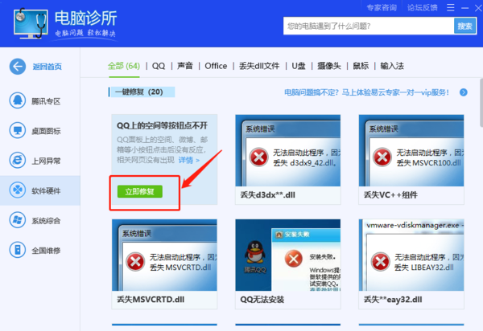
Task: Open the hamburger menu in title bar
Action: pyautogui.click(x=450, y=8)
